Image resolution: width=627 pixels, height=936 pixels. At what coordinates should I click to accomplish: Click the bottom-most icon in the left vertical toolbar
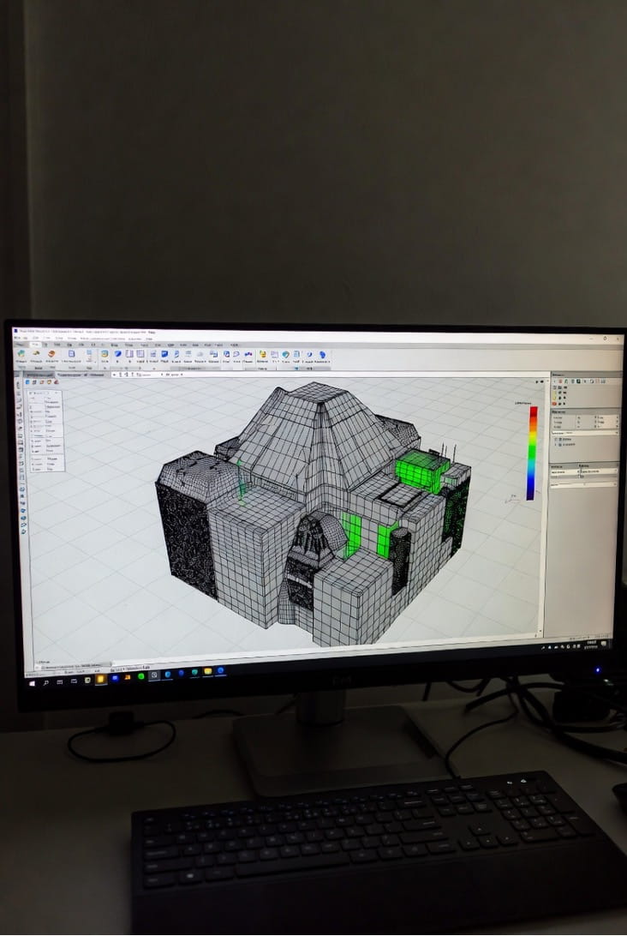[x=24, y=531]
